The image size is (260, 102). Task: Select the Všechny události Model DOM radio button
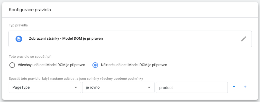[12, 65]
